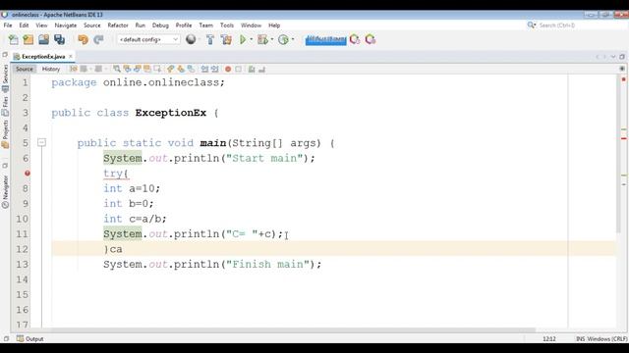The image size is (629, 353).
Task: Click the Save All toolbar icon
Action: 59,39
